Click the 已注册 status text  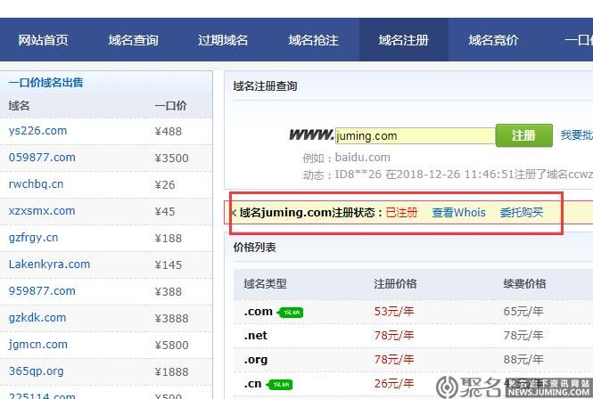401,212
